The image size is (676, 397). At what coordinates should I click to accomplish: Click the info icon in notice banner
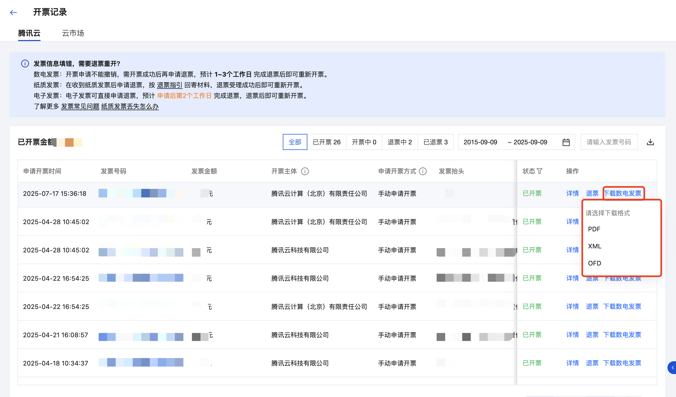[25, 63]
